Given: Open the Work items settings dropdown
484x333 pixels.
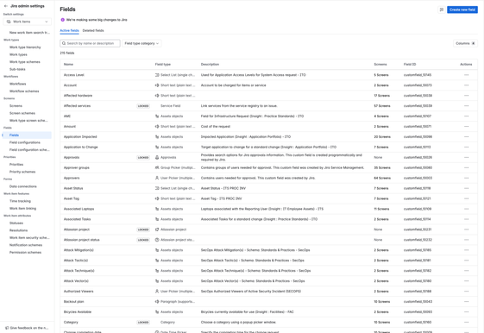Looking at the screenshot, I should (28, 22).
